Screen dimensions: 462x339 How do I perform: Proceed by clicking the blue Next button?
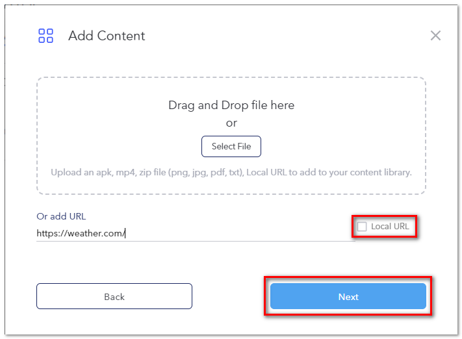point(348,296)
